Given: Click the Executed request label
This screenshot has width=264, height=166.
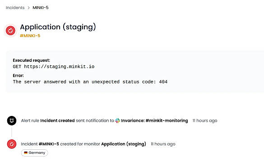Looking at the screenshot, I should coord(31,60).
